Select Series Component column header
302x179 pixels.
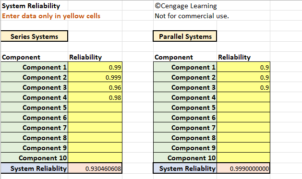point(34,57)
